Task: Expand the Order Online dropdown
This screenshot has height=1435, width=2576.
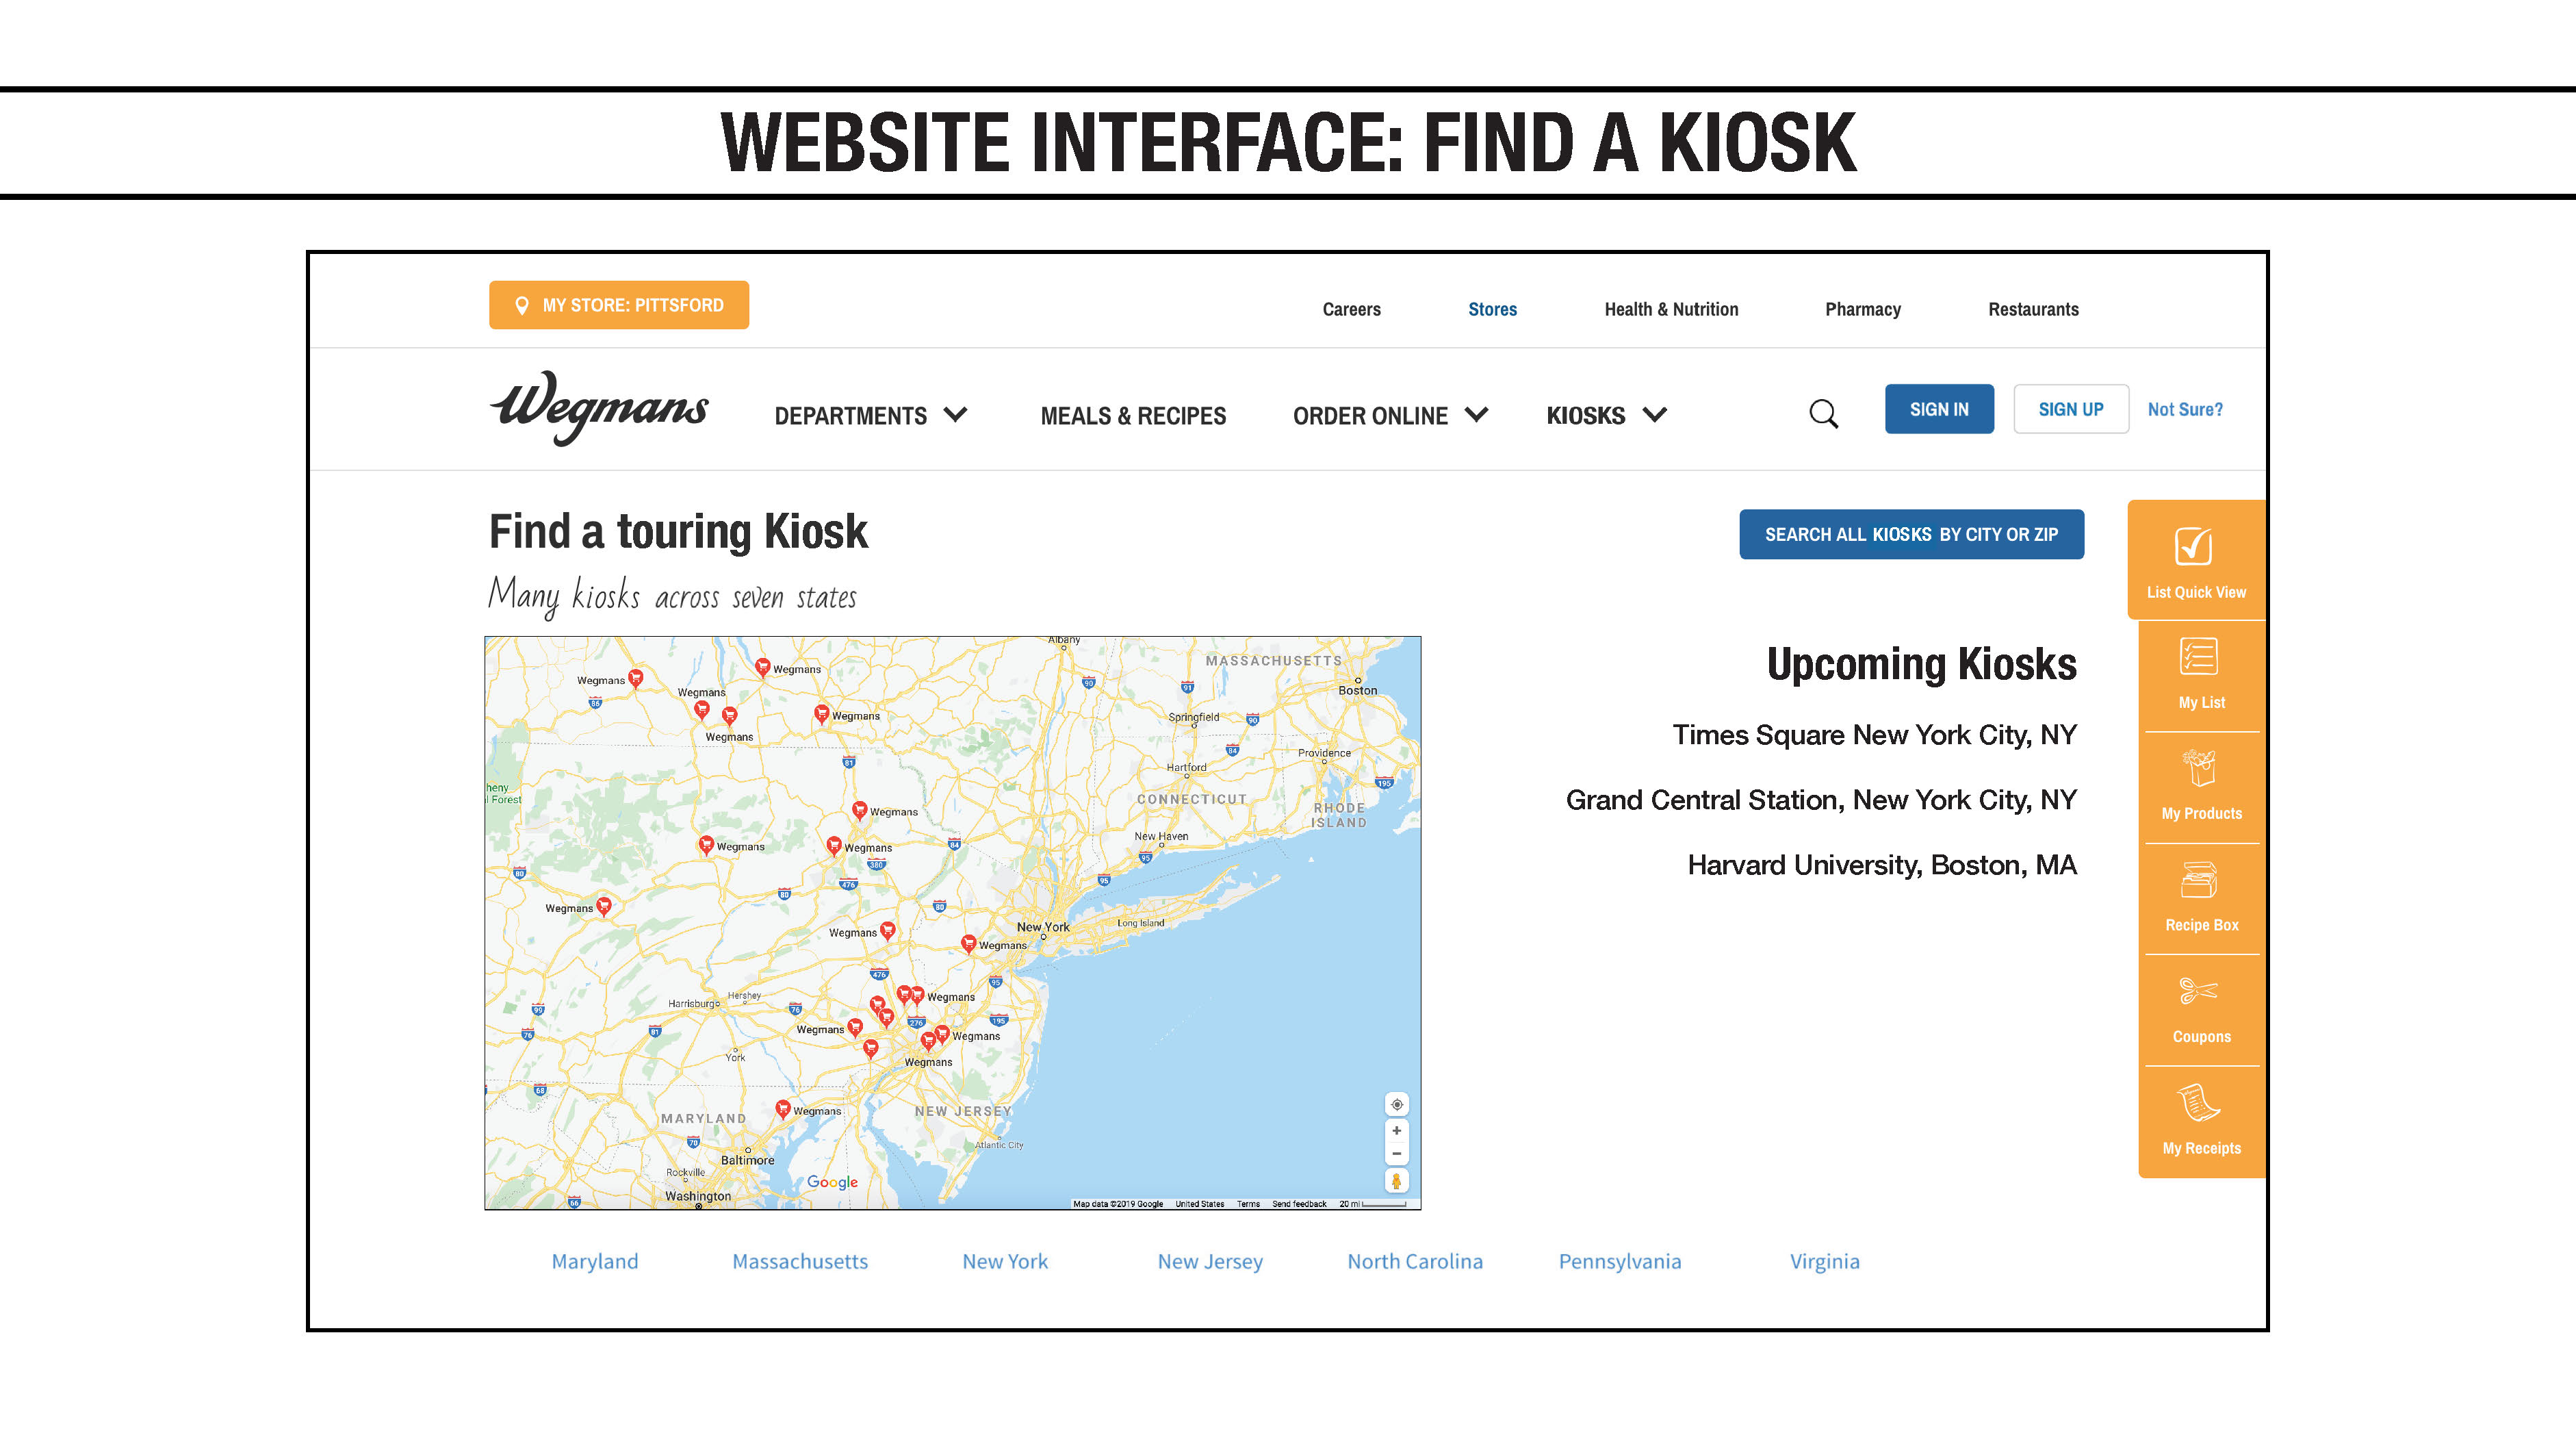Action: tap(1389, 416)
